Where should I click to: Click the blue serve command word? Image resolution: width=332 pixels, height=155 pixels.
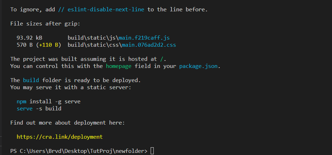[x=24, y=109]
